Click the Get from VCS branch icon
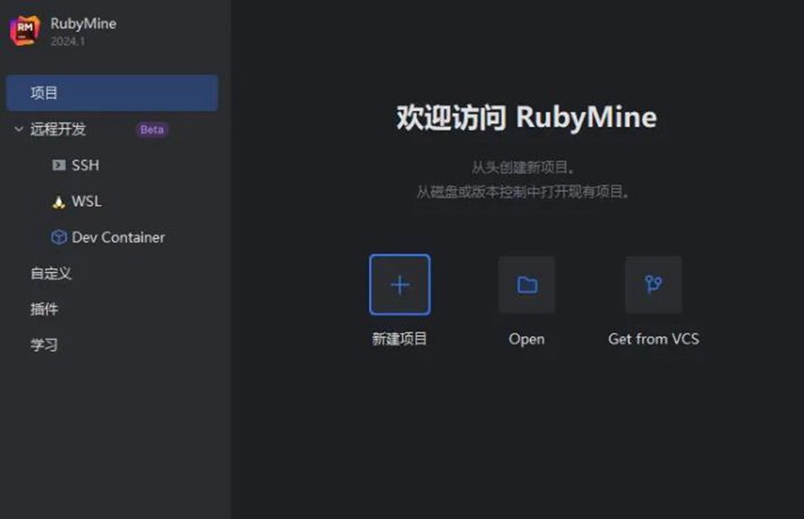The height and width of the screenshot is (519, 804). click(x=654, y=284)
